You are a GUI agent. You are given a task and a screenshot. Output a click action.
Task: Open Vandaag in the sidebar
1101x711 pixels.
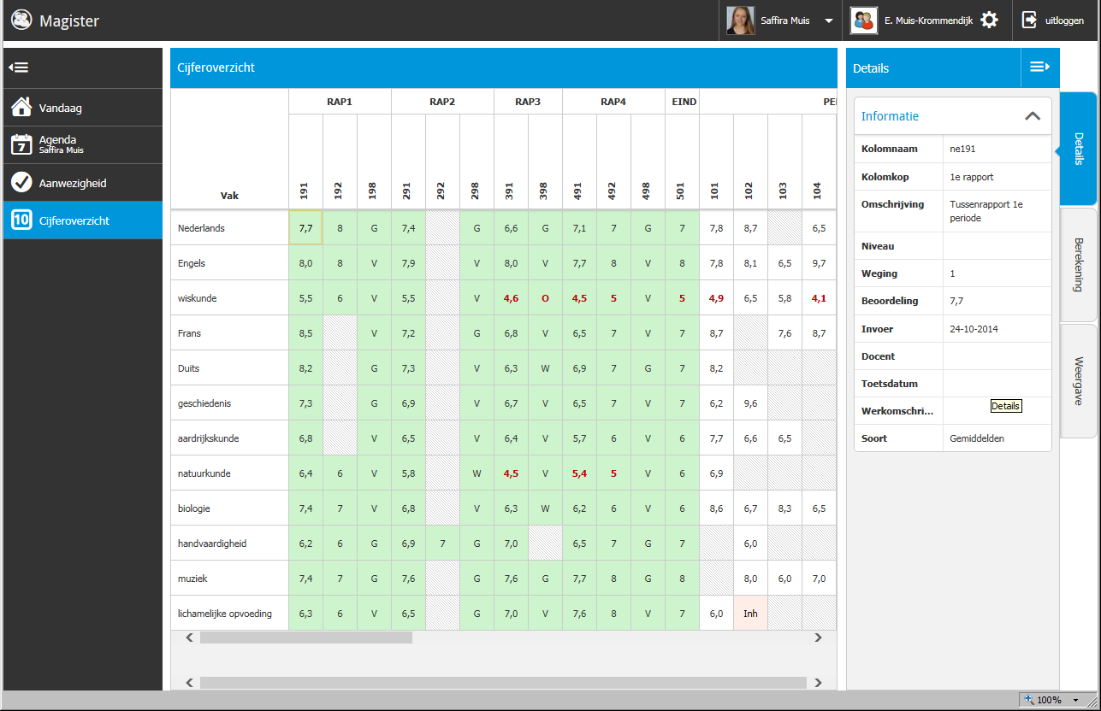(82, 108)
